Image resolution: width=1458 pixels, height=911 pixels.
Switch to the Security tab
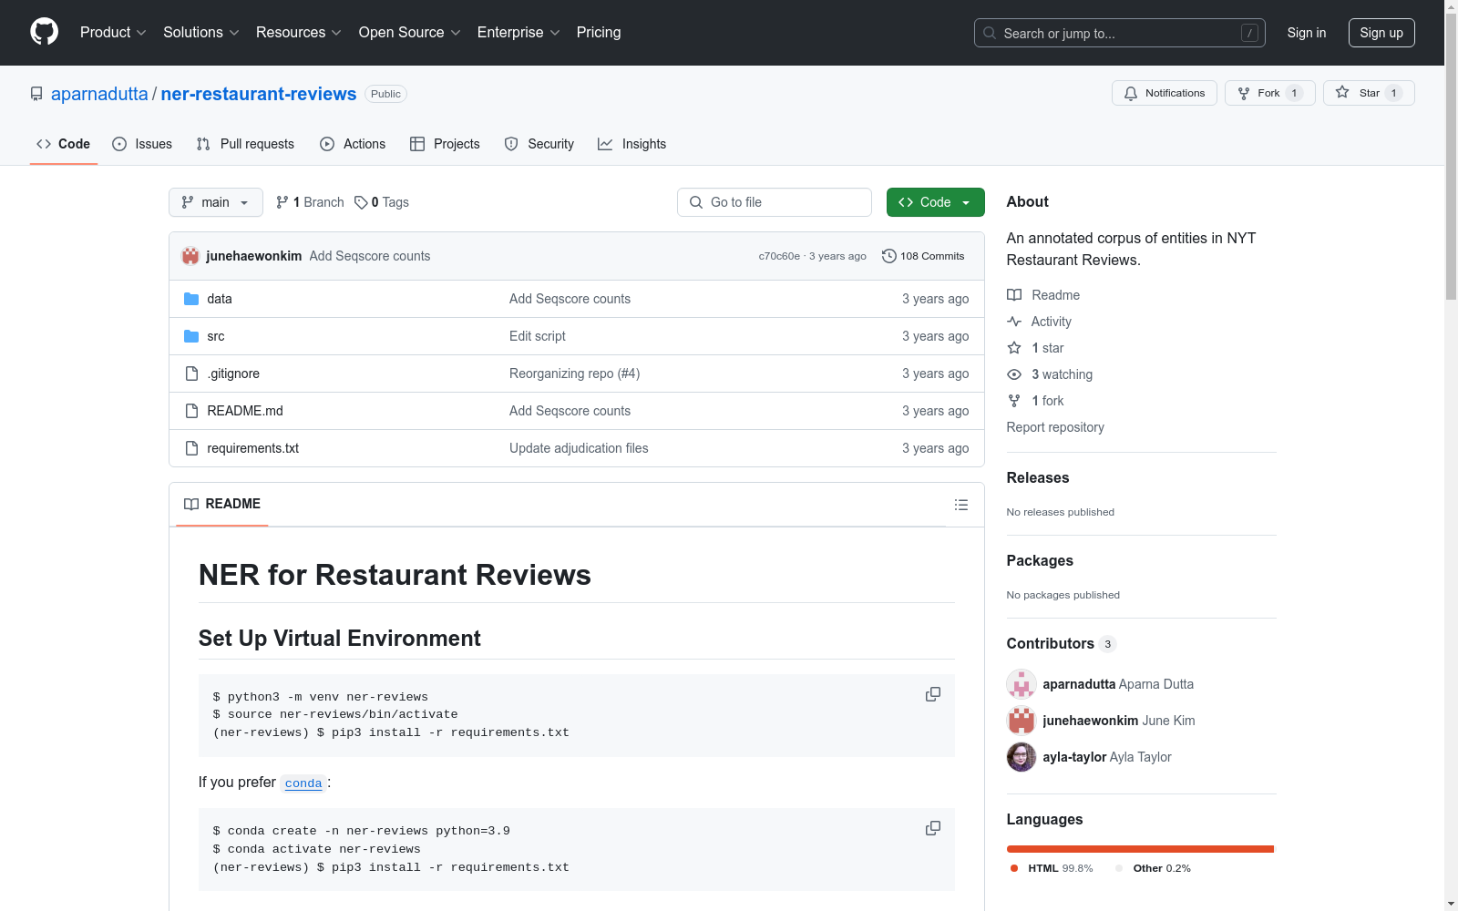point(539,144)
